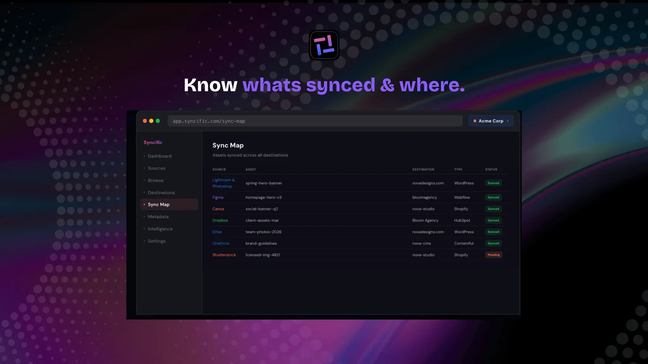Image resolution: width=648 pixels, height=364 pixels.
Task: Open Dashboard in the sidebar
Action: point(159,156)
